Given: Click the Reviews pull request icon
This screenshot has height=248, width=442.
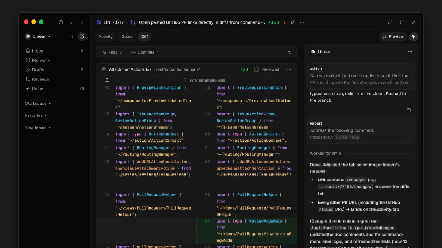Looking at the screenshot, I should pos(28,79).
